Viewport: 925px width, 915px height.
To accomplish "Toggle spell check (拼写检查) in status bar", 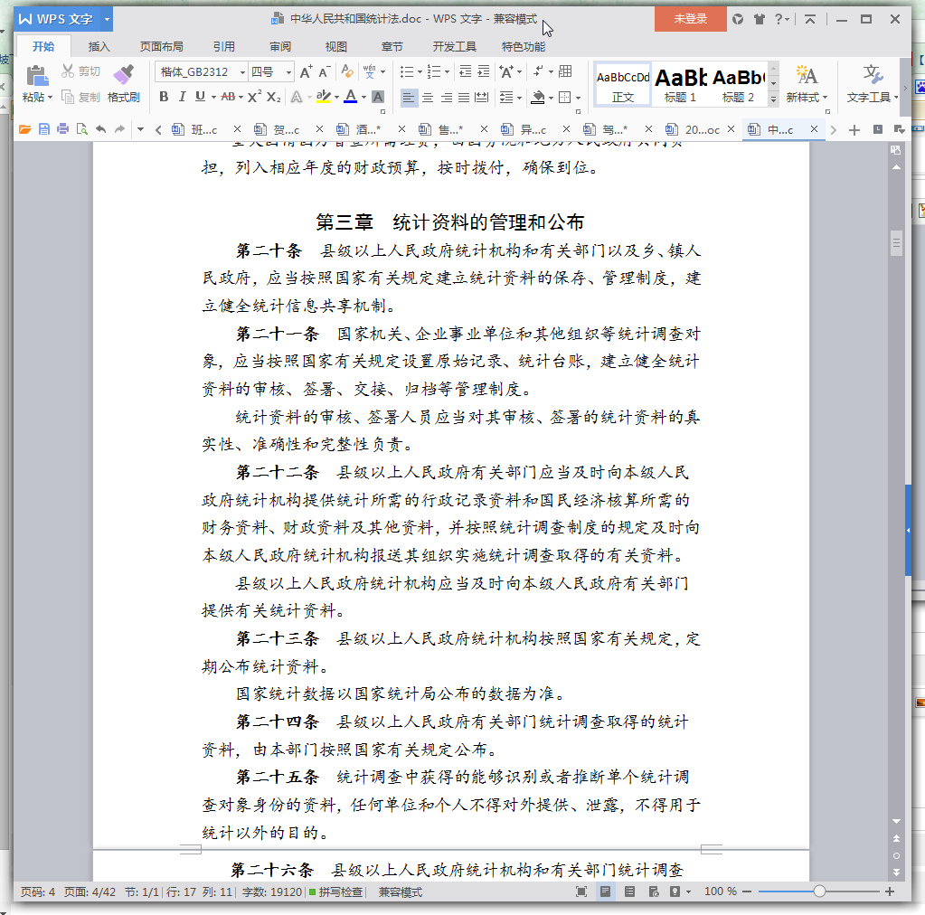I will point(335,891).
